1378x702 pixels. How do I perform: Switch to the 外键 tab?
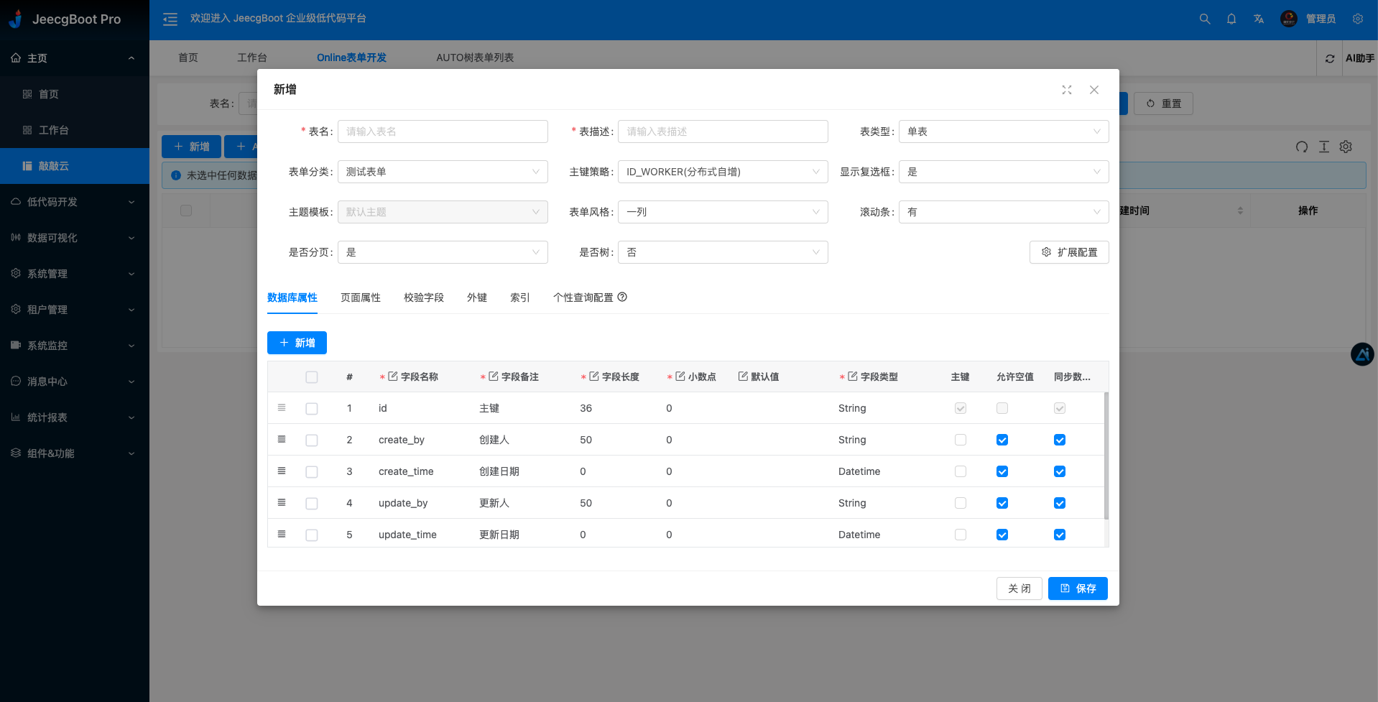[x=477, y=297]
